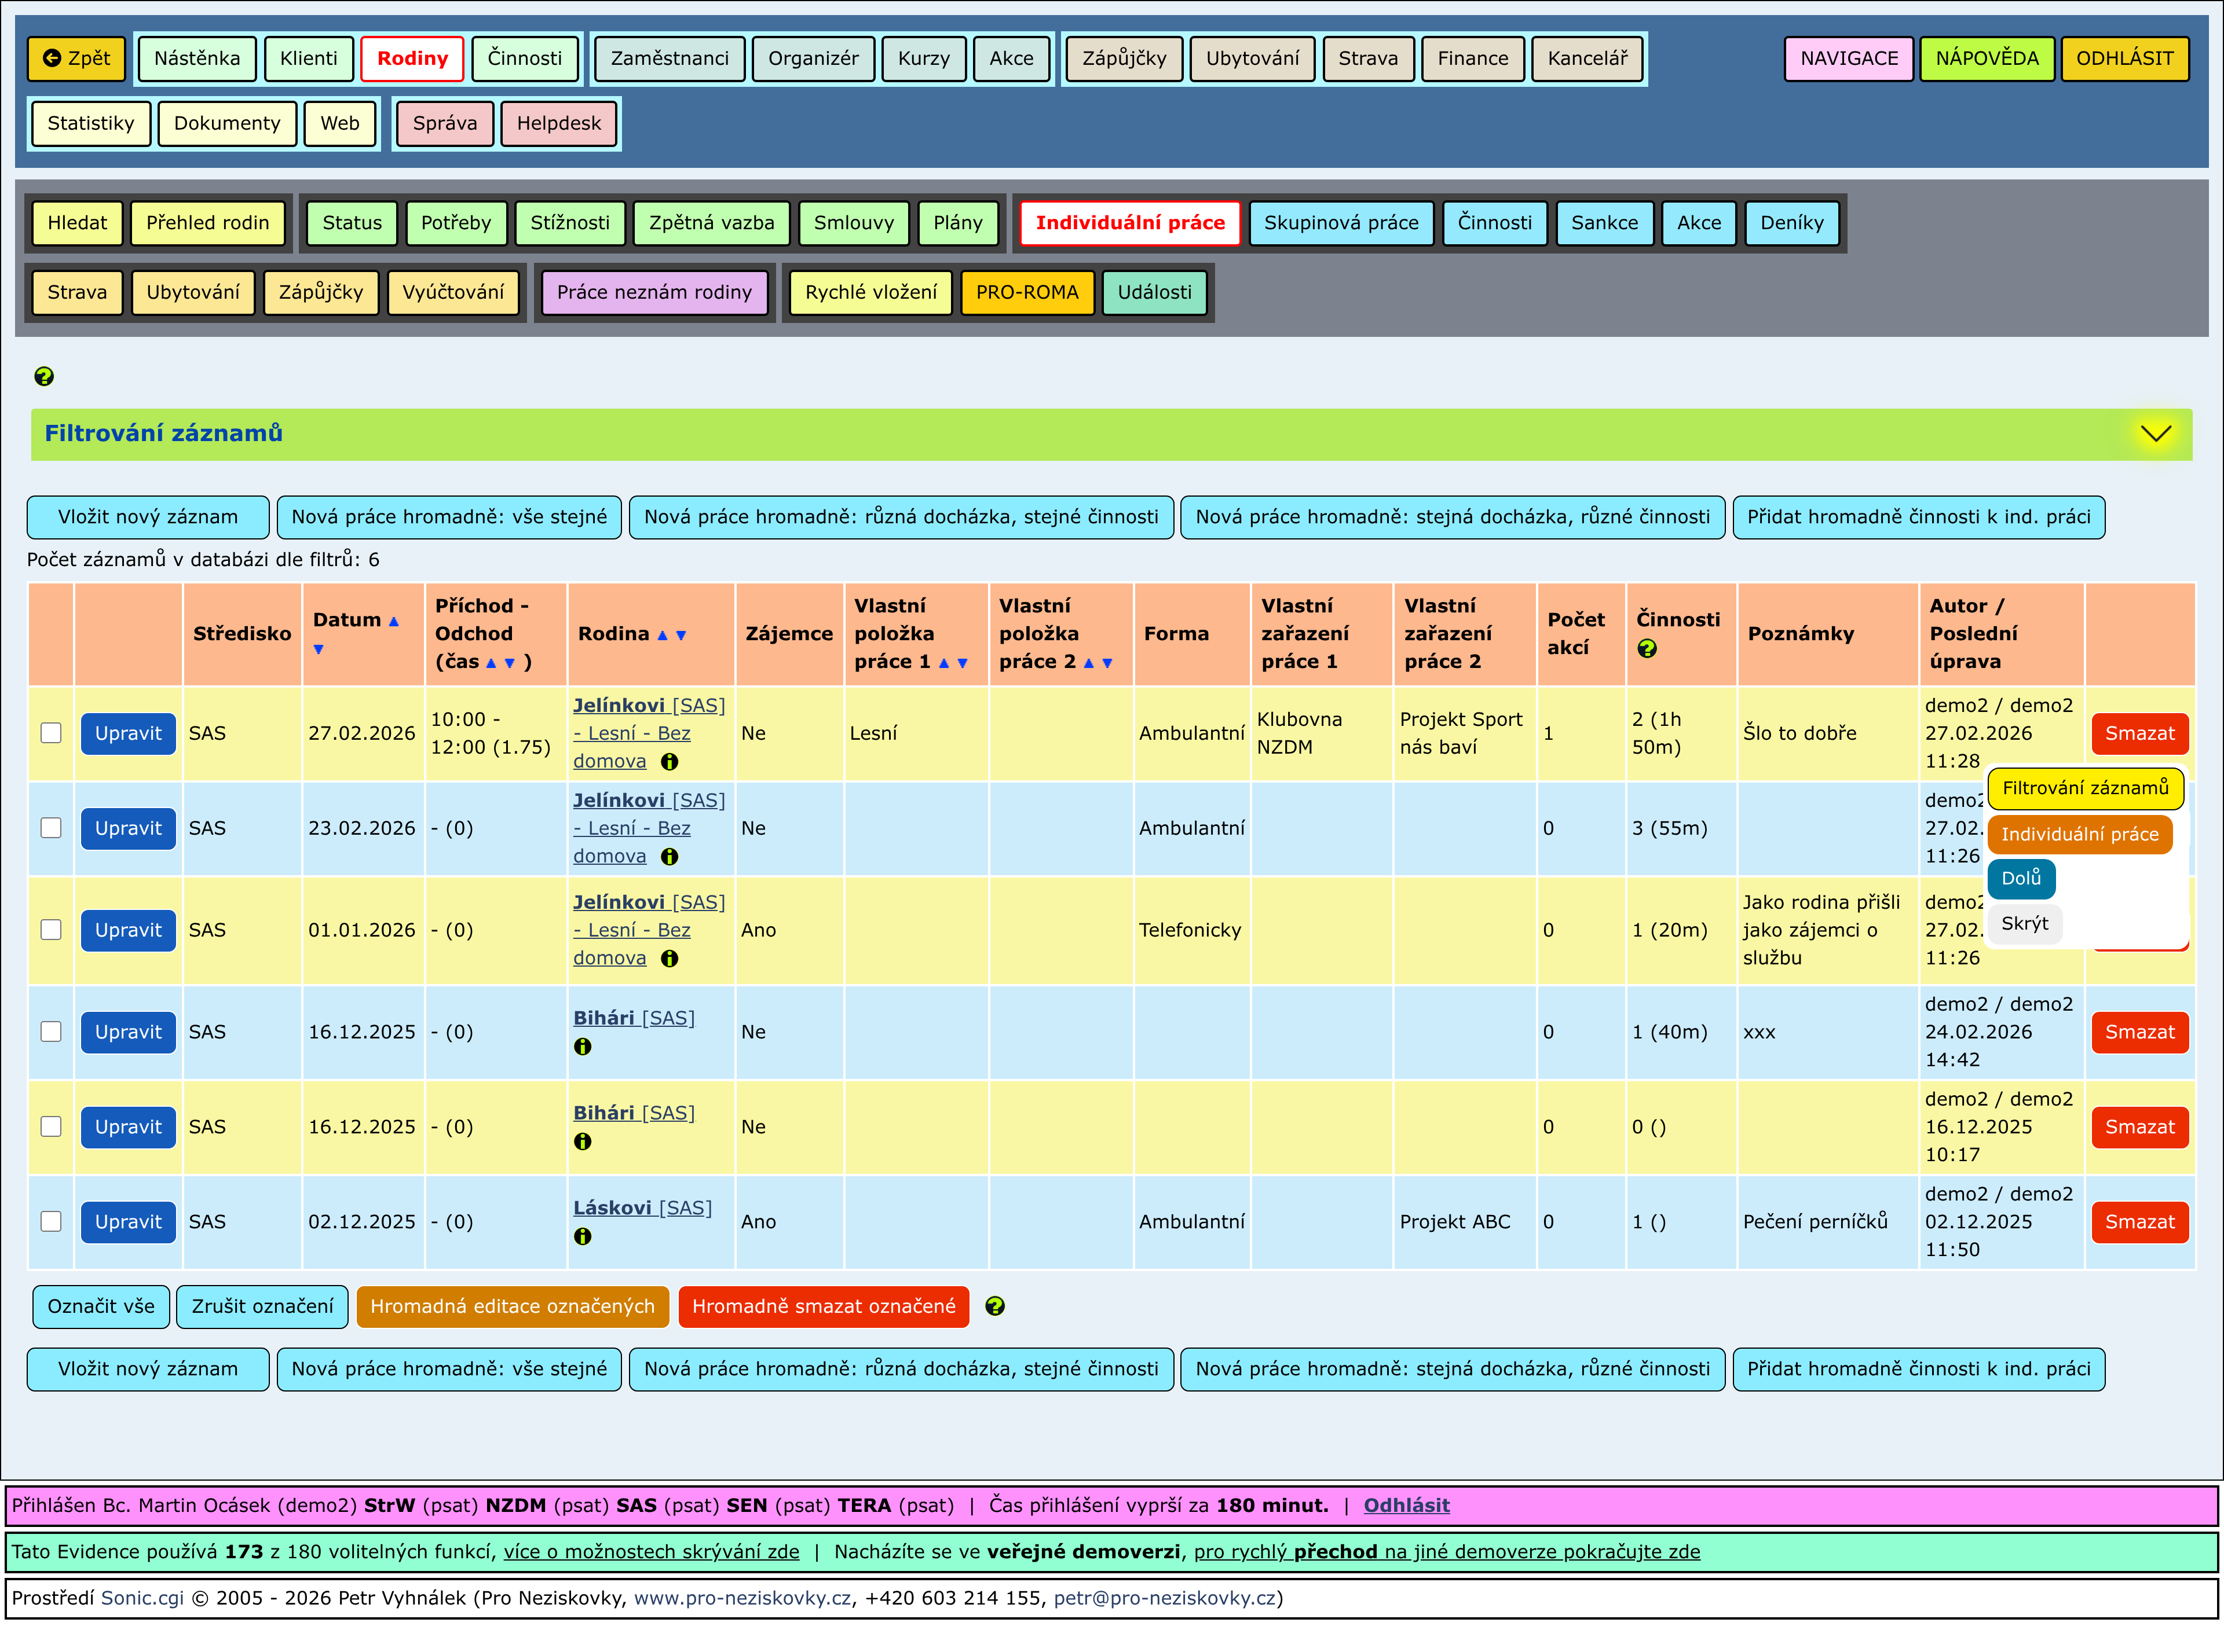The width and height of the screenshot is (2224, 1652).
Task: Click help icon next to Hromadně smazat označené
Action: tap(994, 1307)
